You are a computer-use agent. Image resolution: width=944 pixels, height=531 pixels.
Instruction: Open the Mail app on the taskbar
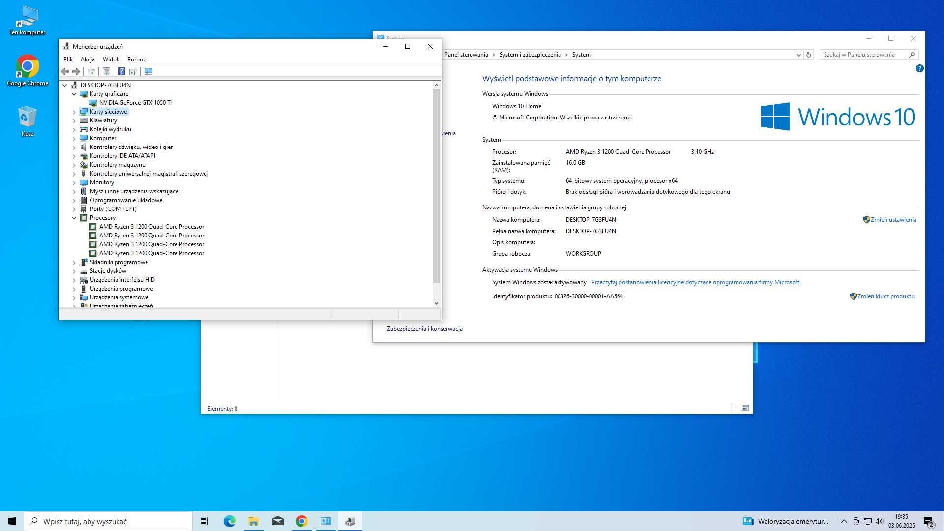pos(278,521)
